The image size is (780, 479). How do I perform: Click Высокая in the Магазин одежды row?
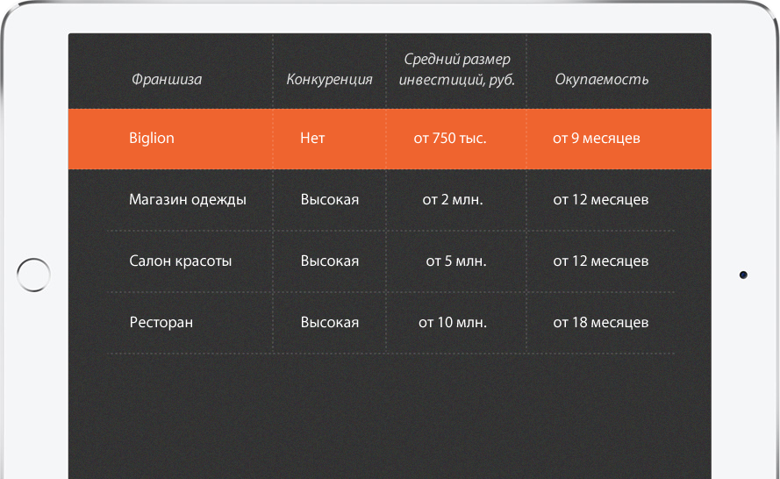(x=329, y=200)
